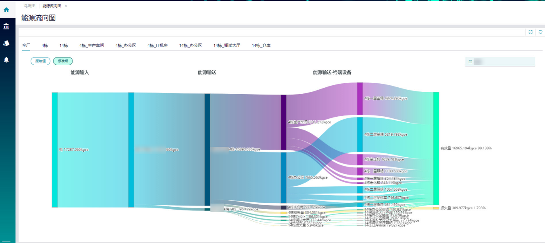Select the tag-shaped sidebar icon
The height and width of the screenshot is (243, 545).
(x=6, y=43)
